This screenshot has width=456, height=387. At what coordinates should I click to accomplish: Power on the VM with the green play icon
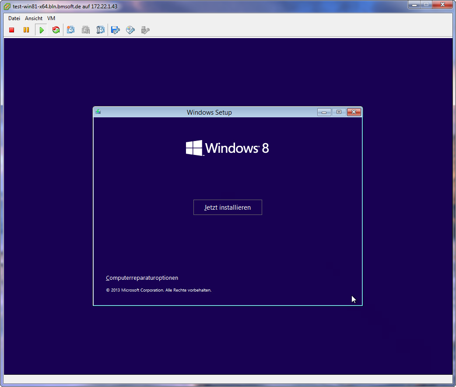(x=42, y=30)
